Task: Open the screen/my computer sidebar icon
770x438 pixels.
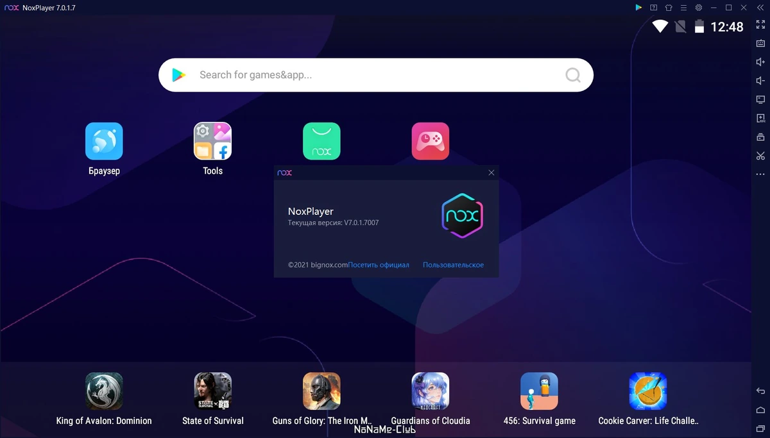Action: pos(760,99)
